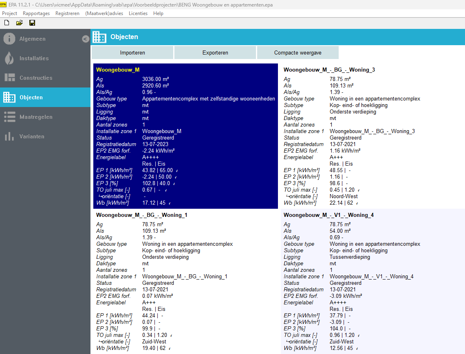Open the (Maatwerk)advies menu

(x=104, y=13)
